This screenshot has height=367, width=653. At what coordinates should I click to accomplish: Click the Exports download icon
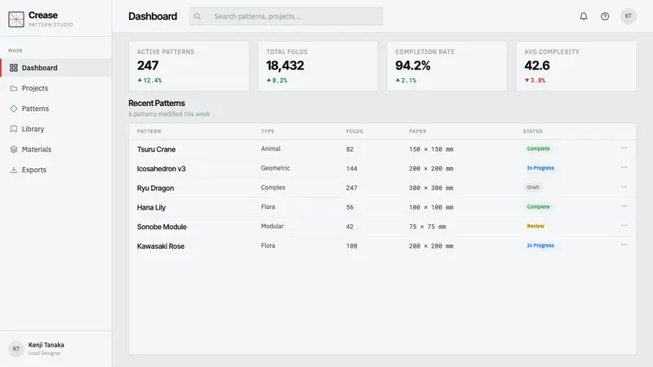[14, 170]
